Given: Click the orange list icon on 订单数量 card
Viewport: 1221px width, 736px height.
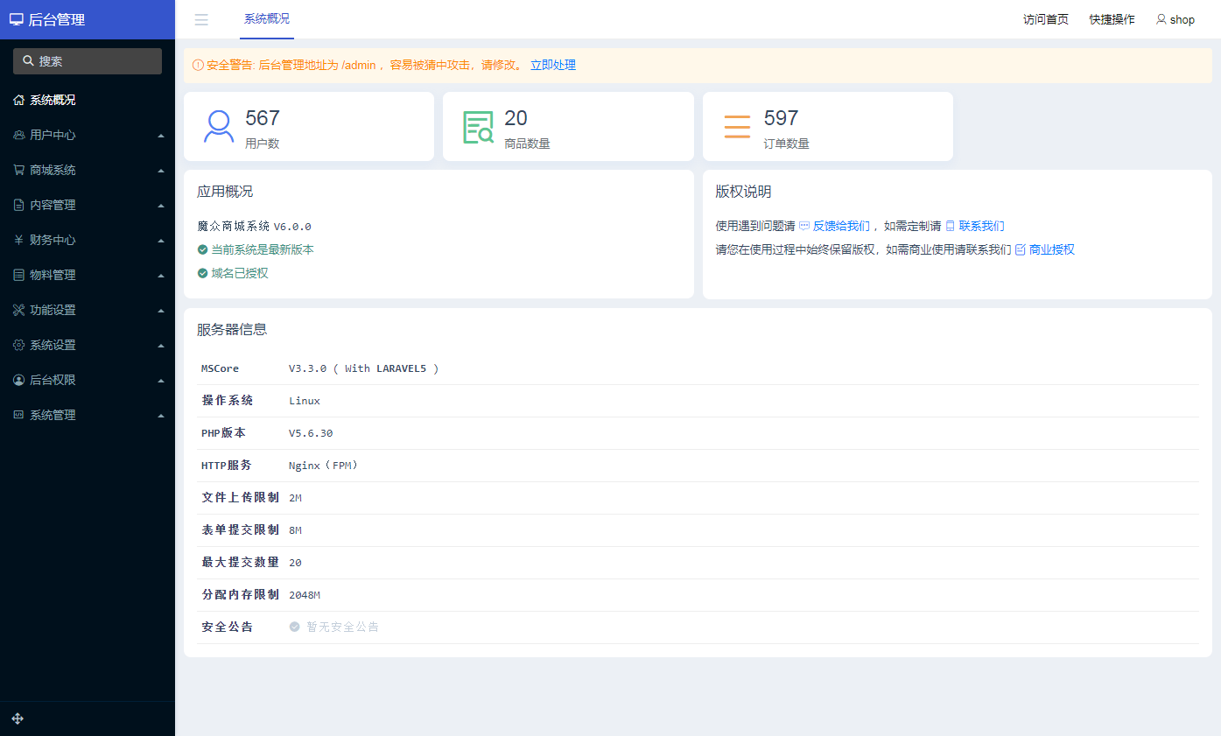Looking at the screenshot, I should (737, 126).
